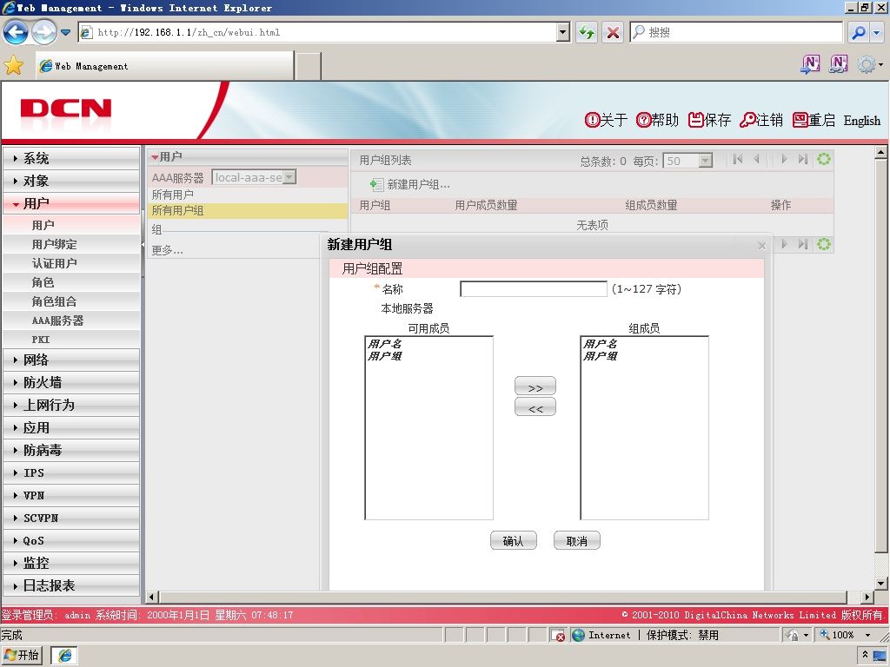Viewport: 890px width, 667px height.
Task: Go to last page in top pager
Action: [802, 160]
